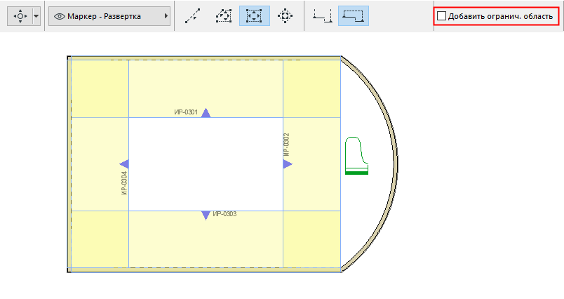Open the Маркер - Развертка selector

109,16
